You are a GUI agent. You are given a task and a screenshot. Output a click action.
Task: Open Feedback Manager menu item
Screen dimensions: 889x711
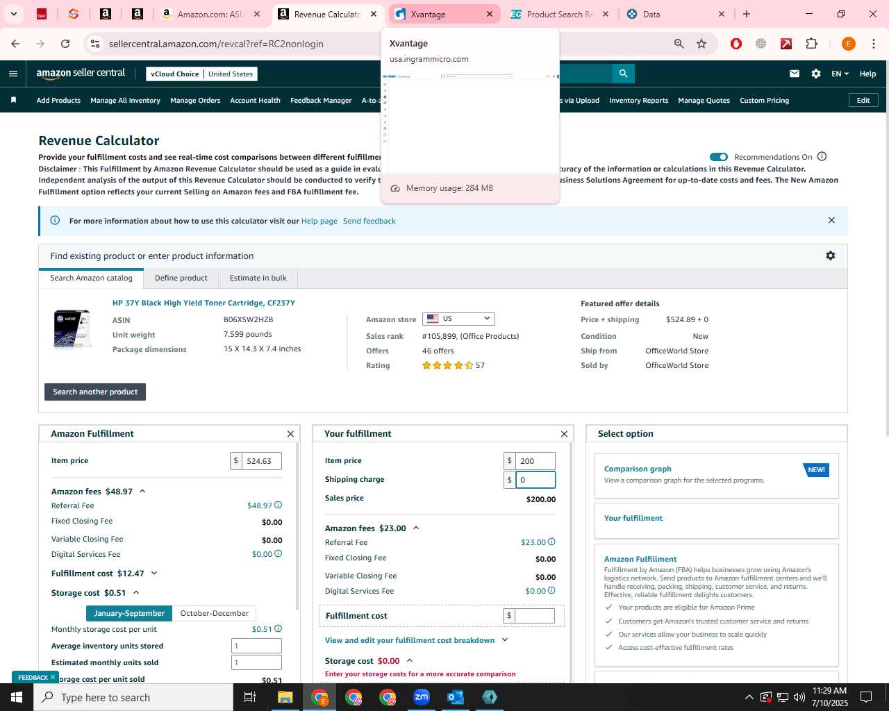pos(321,100)
